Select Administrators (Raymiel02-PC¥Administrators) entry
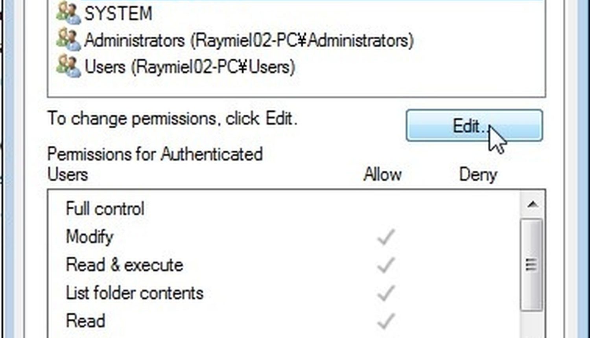The width and height of the screenshot is (590, 338). tap(249, 40)
